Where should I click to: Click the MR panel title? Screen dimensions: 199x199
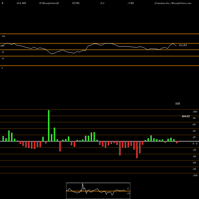click(178, 103)
